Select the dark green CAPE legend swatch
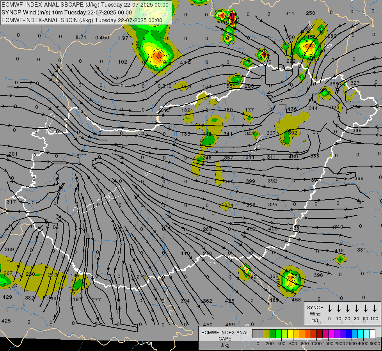Viewport: 382px width, 351px height. (273, 334)
